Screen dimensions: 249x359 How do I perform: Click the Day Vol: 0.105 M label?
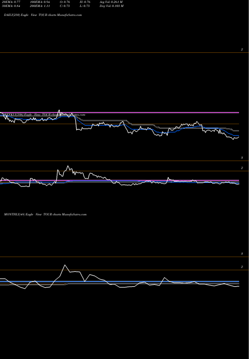point(112,6)
